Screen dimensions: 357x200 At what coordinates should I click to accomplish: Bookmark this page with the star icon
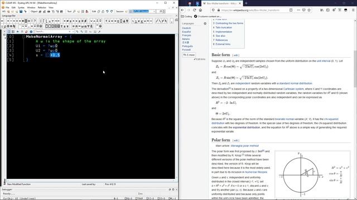click(309, 10)
